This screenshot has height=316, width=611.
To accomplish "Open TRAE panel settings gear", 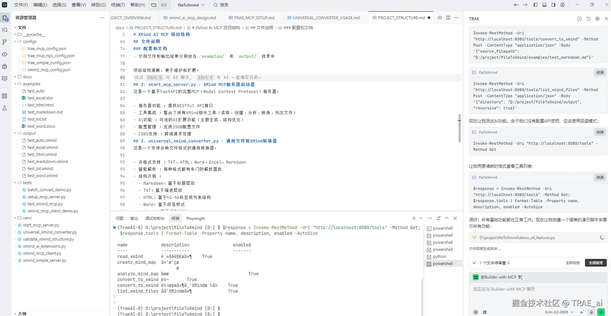I will (598, 19).
